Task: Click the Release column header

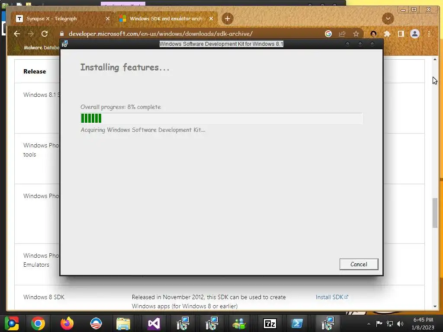Action: click(x=35, y=71)
